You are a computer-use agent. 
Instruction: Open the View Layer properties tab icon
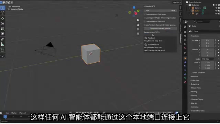[x=185, y=40]
